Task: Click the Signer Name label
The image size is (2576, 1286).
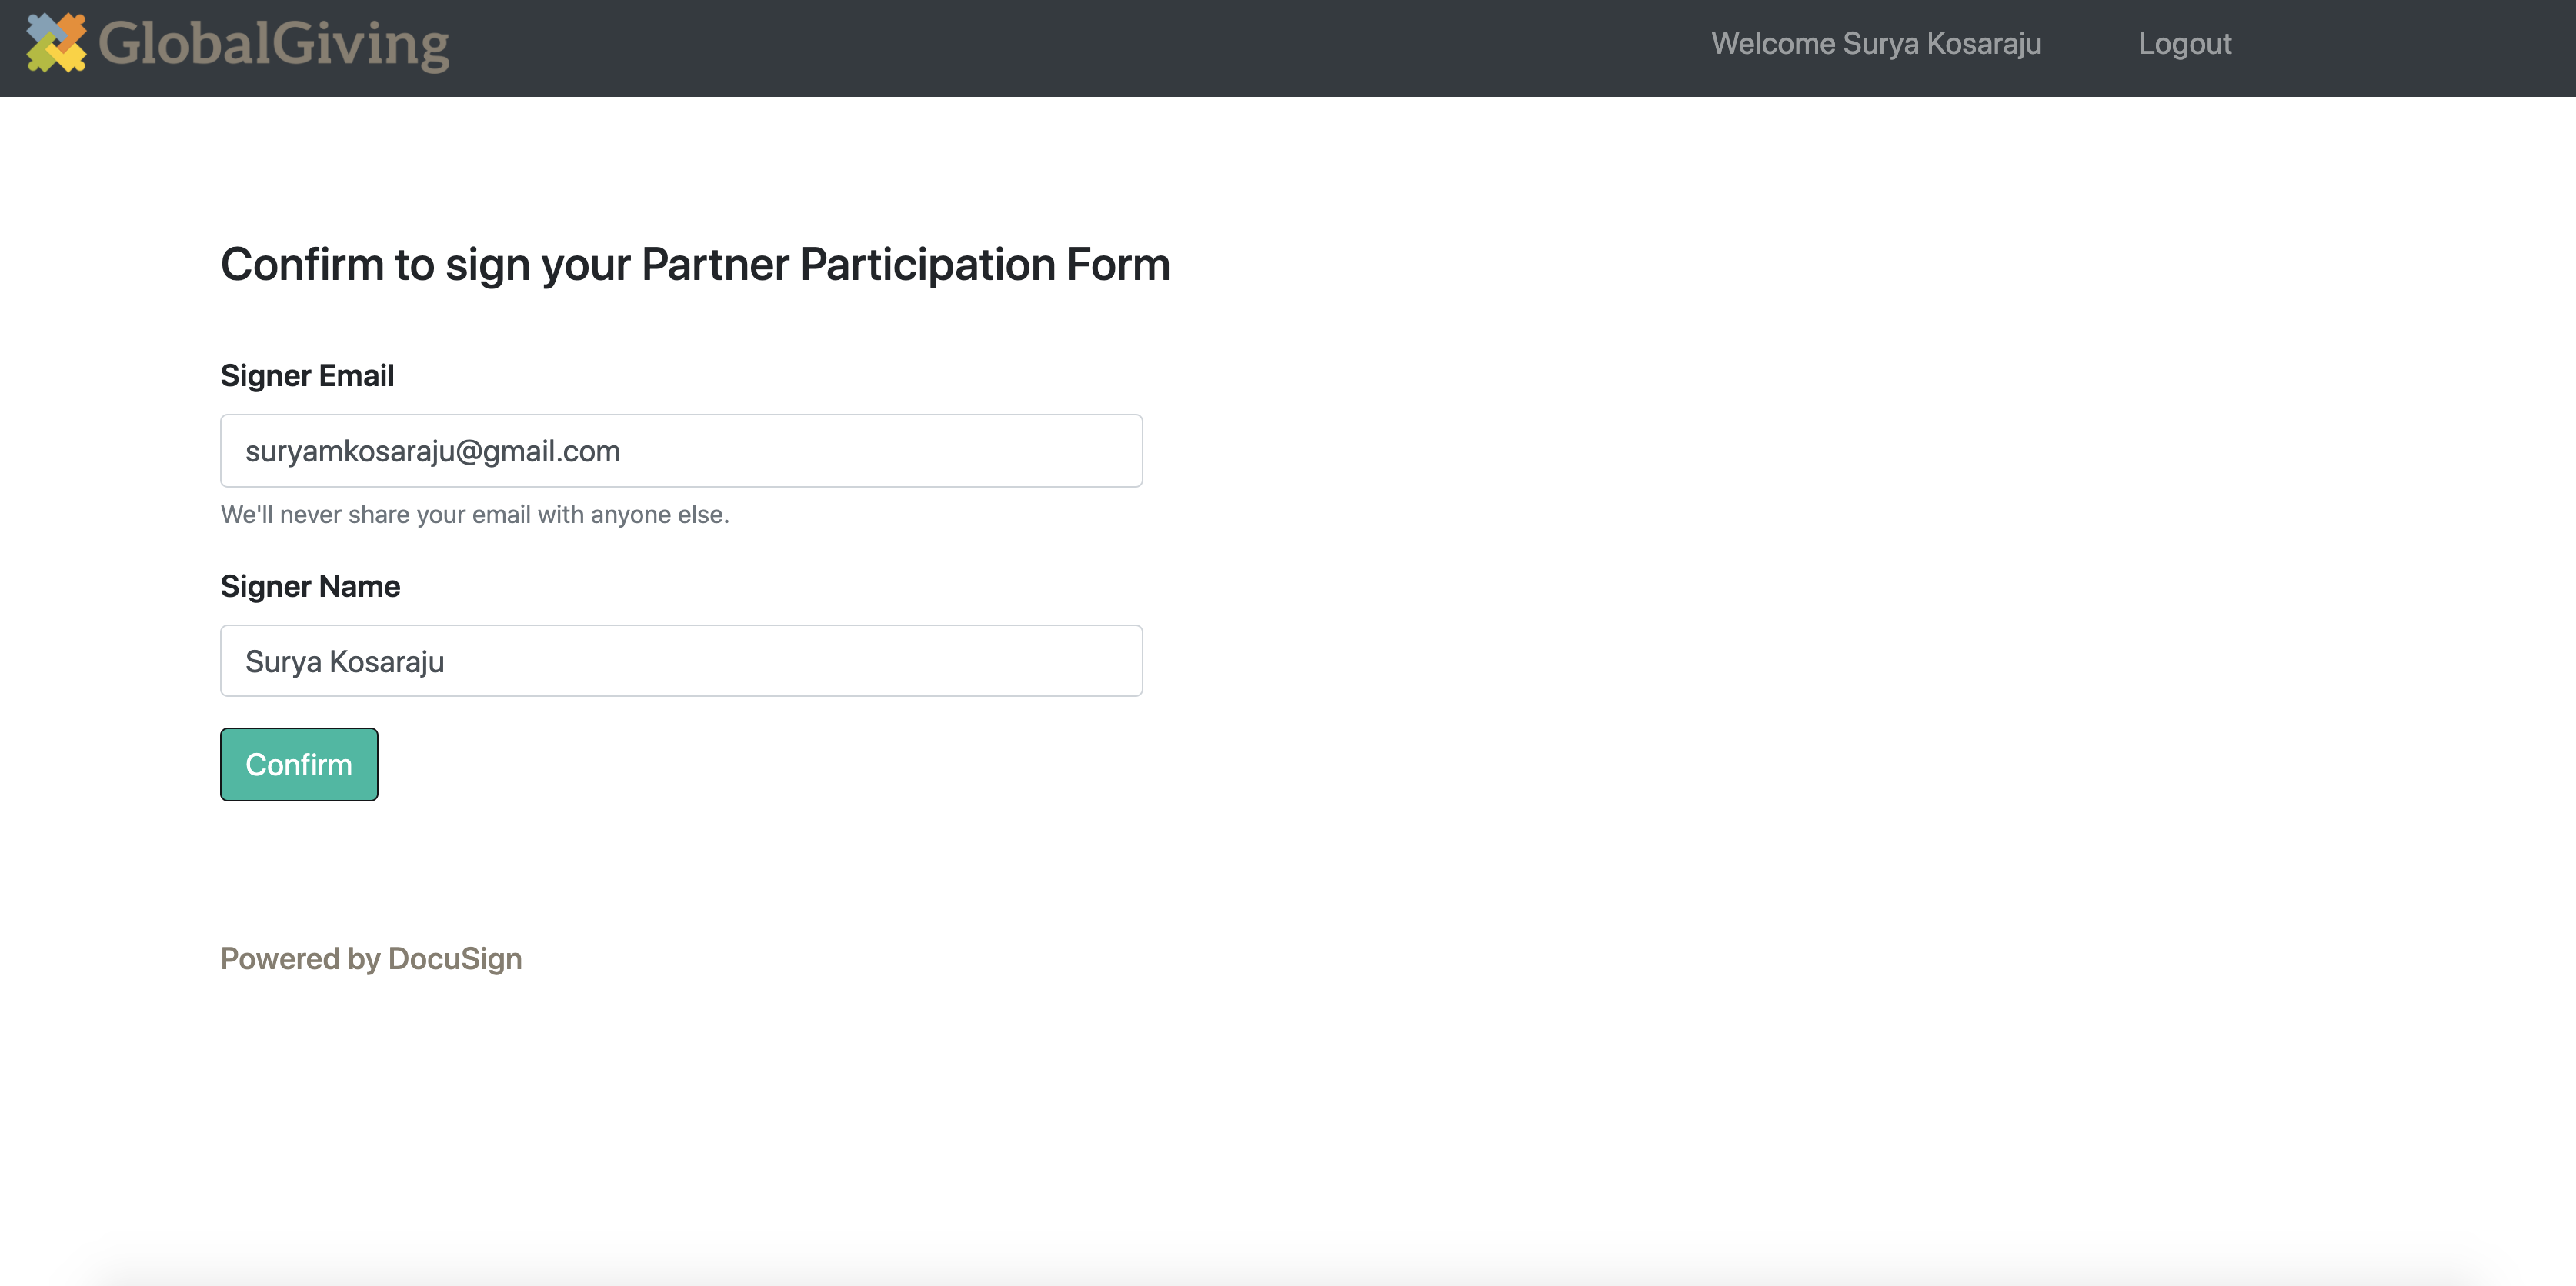Action: point(310,586)
